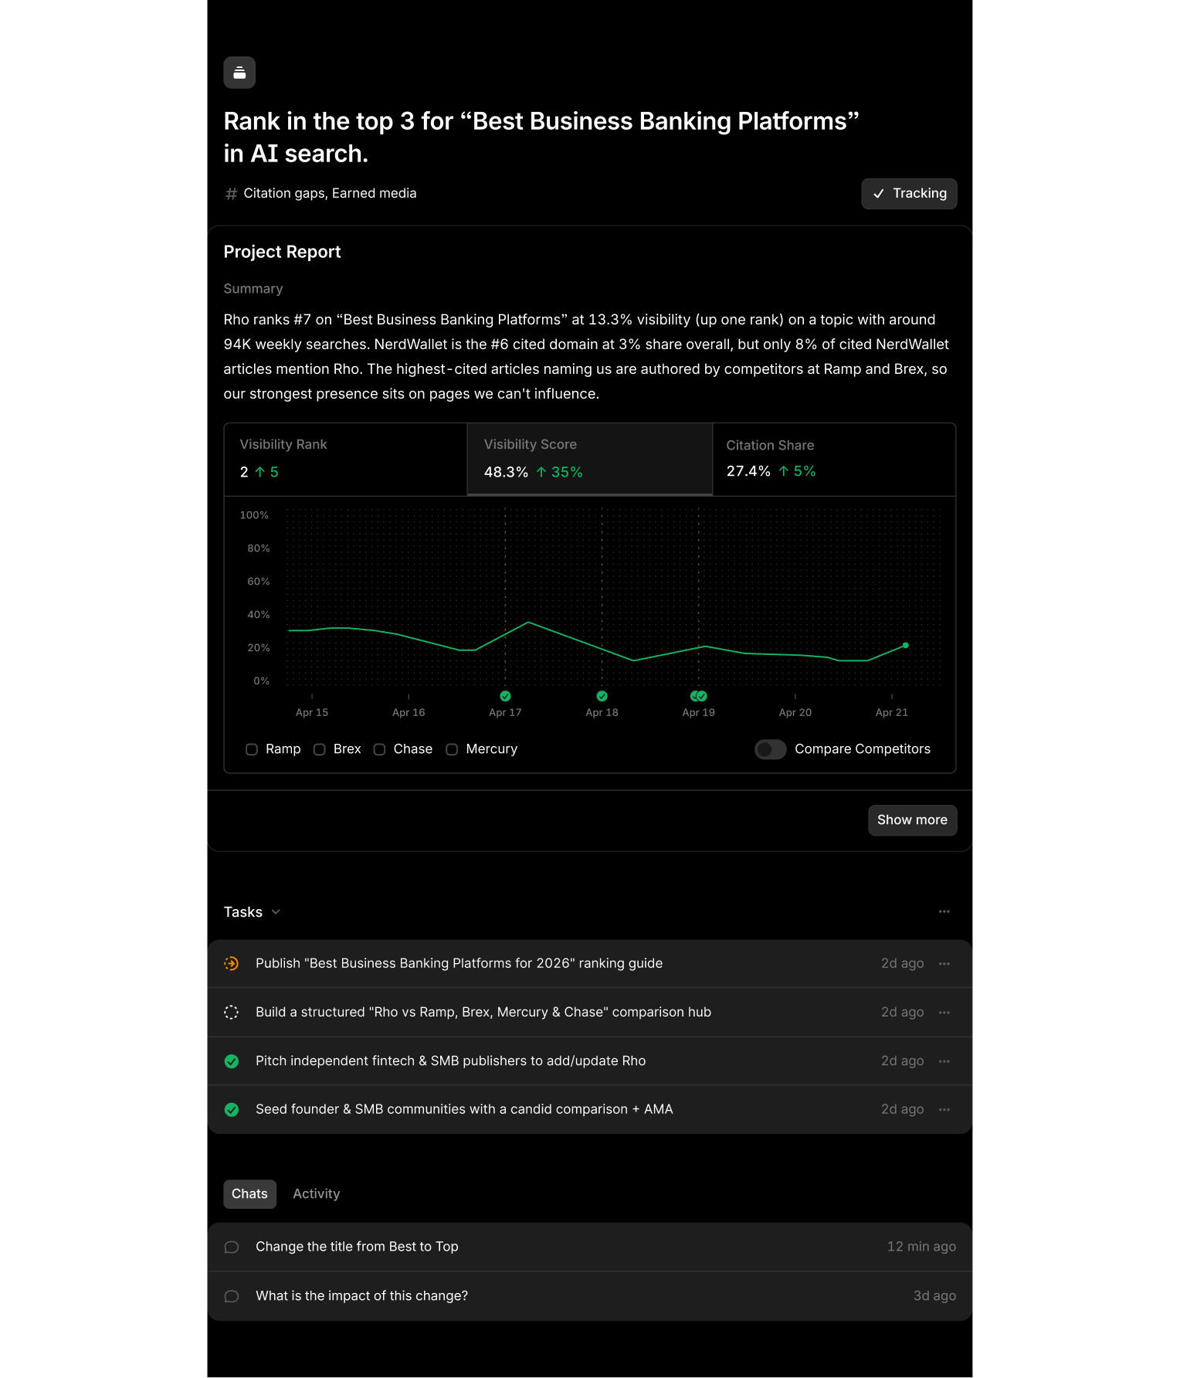Click the Apr 15 axis label
Screen dimensions: 1180x1378
pos(312,712)
